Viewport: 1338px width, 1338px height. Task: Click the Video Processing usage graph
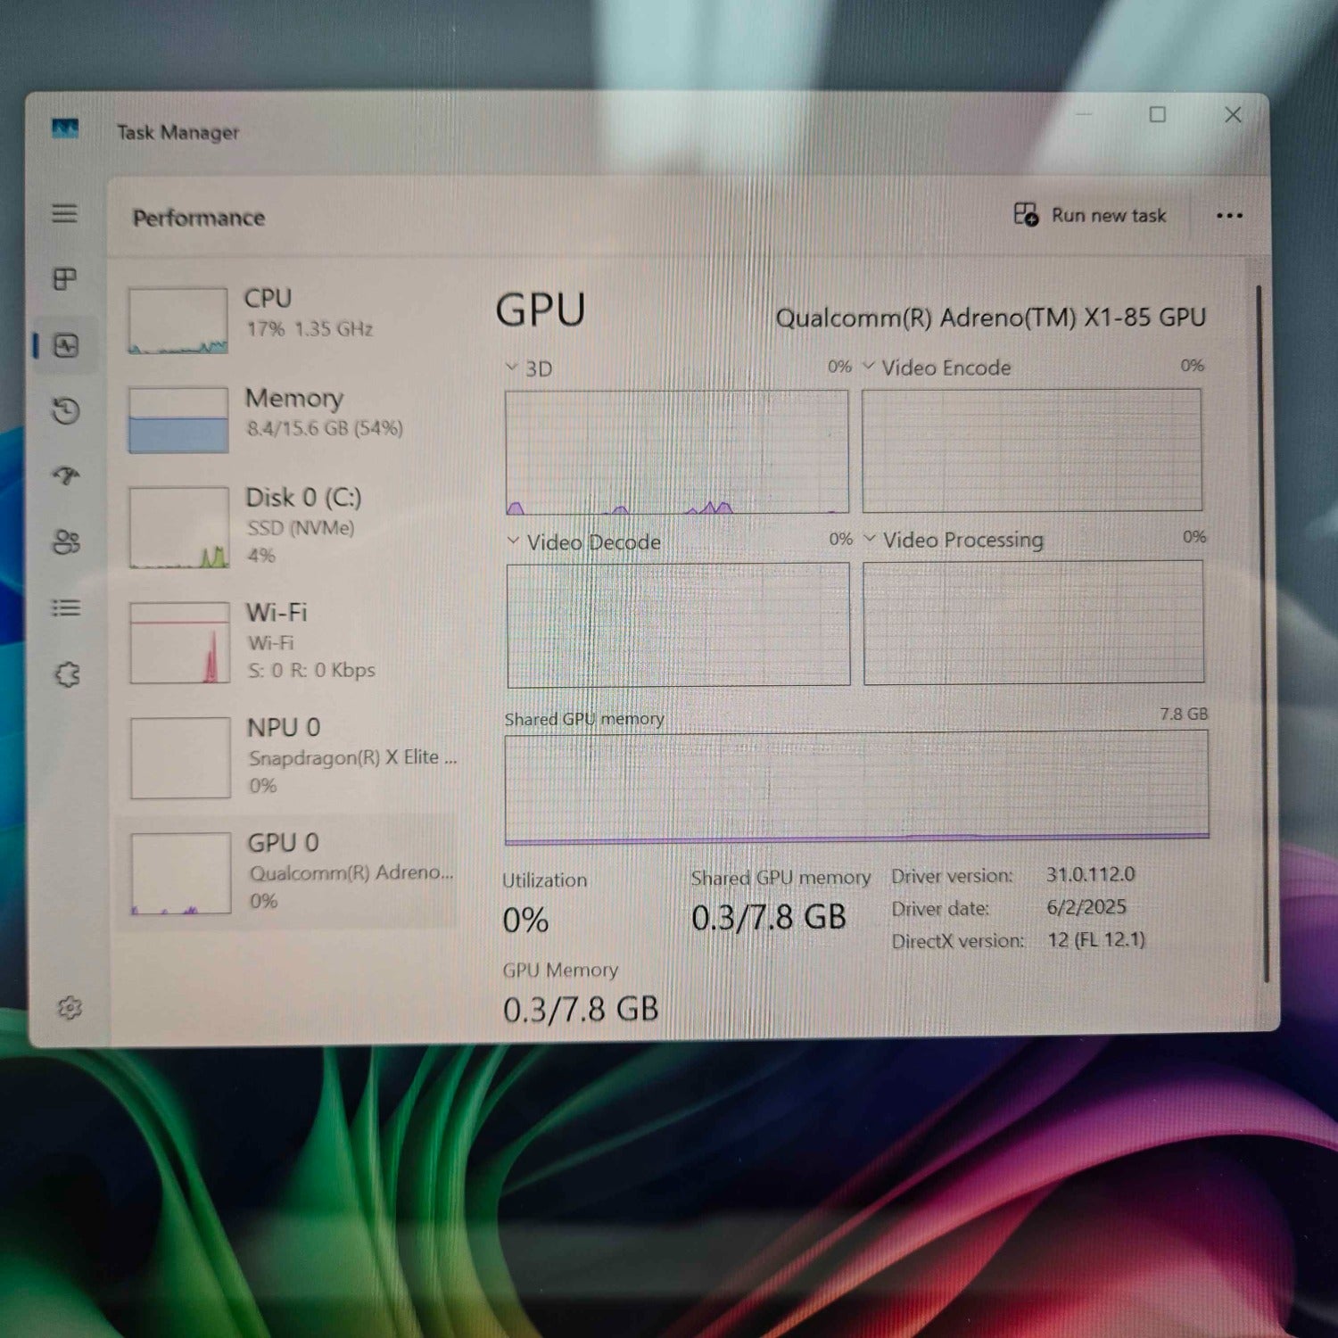coord(1034,623)
